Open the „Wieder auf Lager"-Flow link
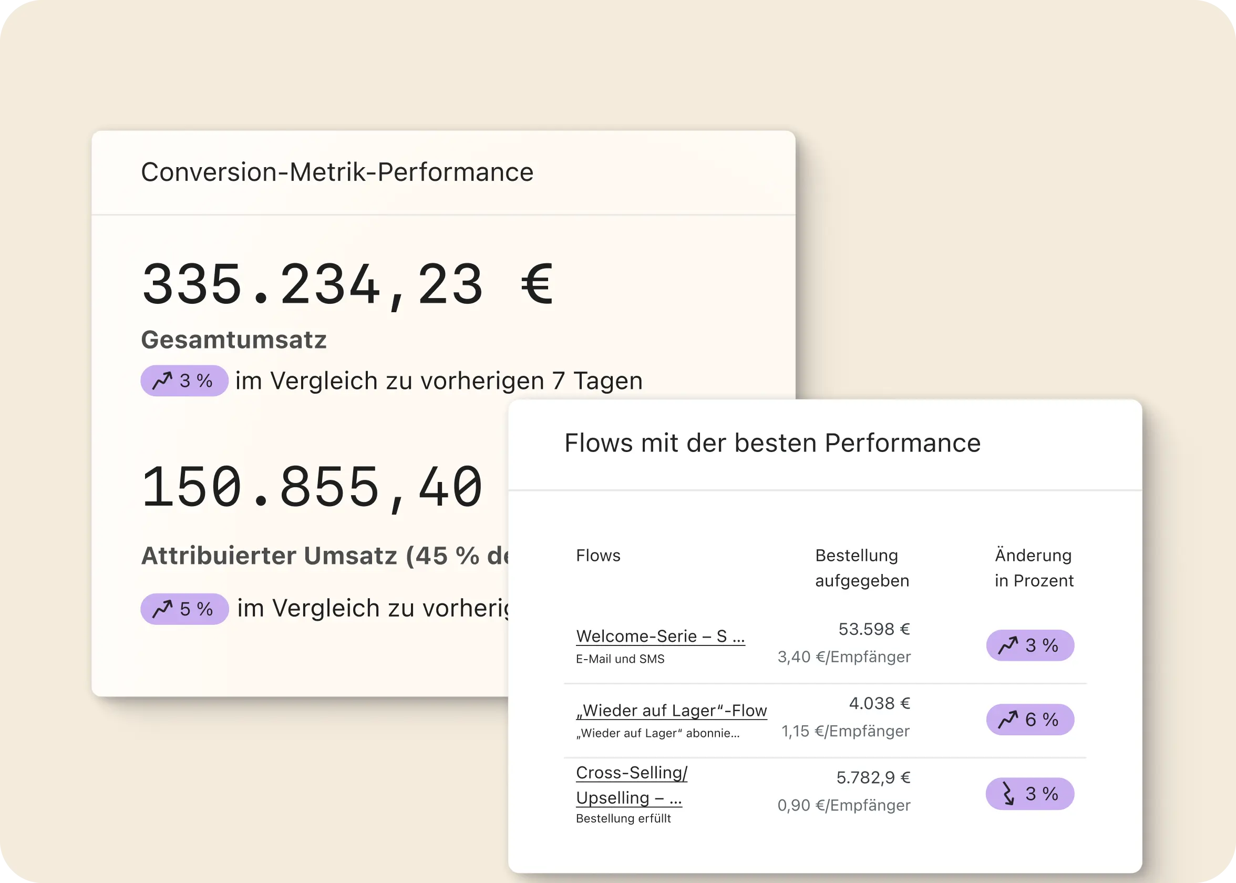The width and height of the screenshot is (1236, 883). pos(671,711)
